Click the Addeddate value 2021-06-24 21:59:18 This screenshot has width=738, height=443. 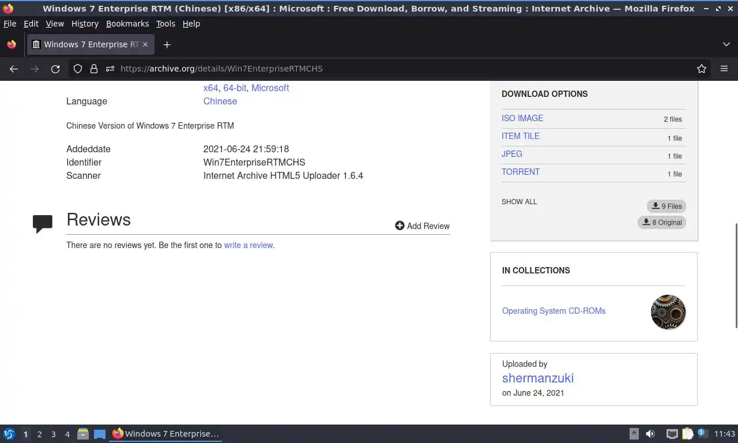coord(246,149)
